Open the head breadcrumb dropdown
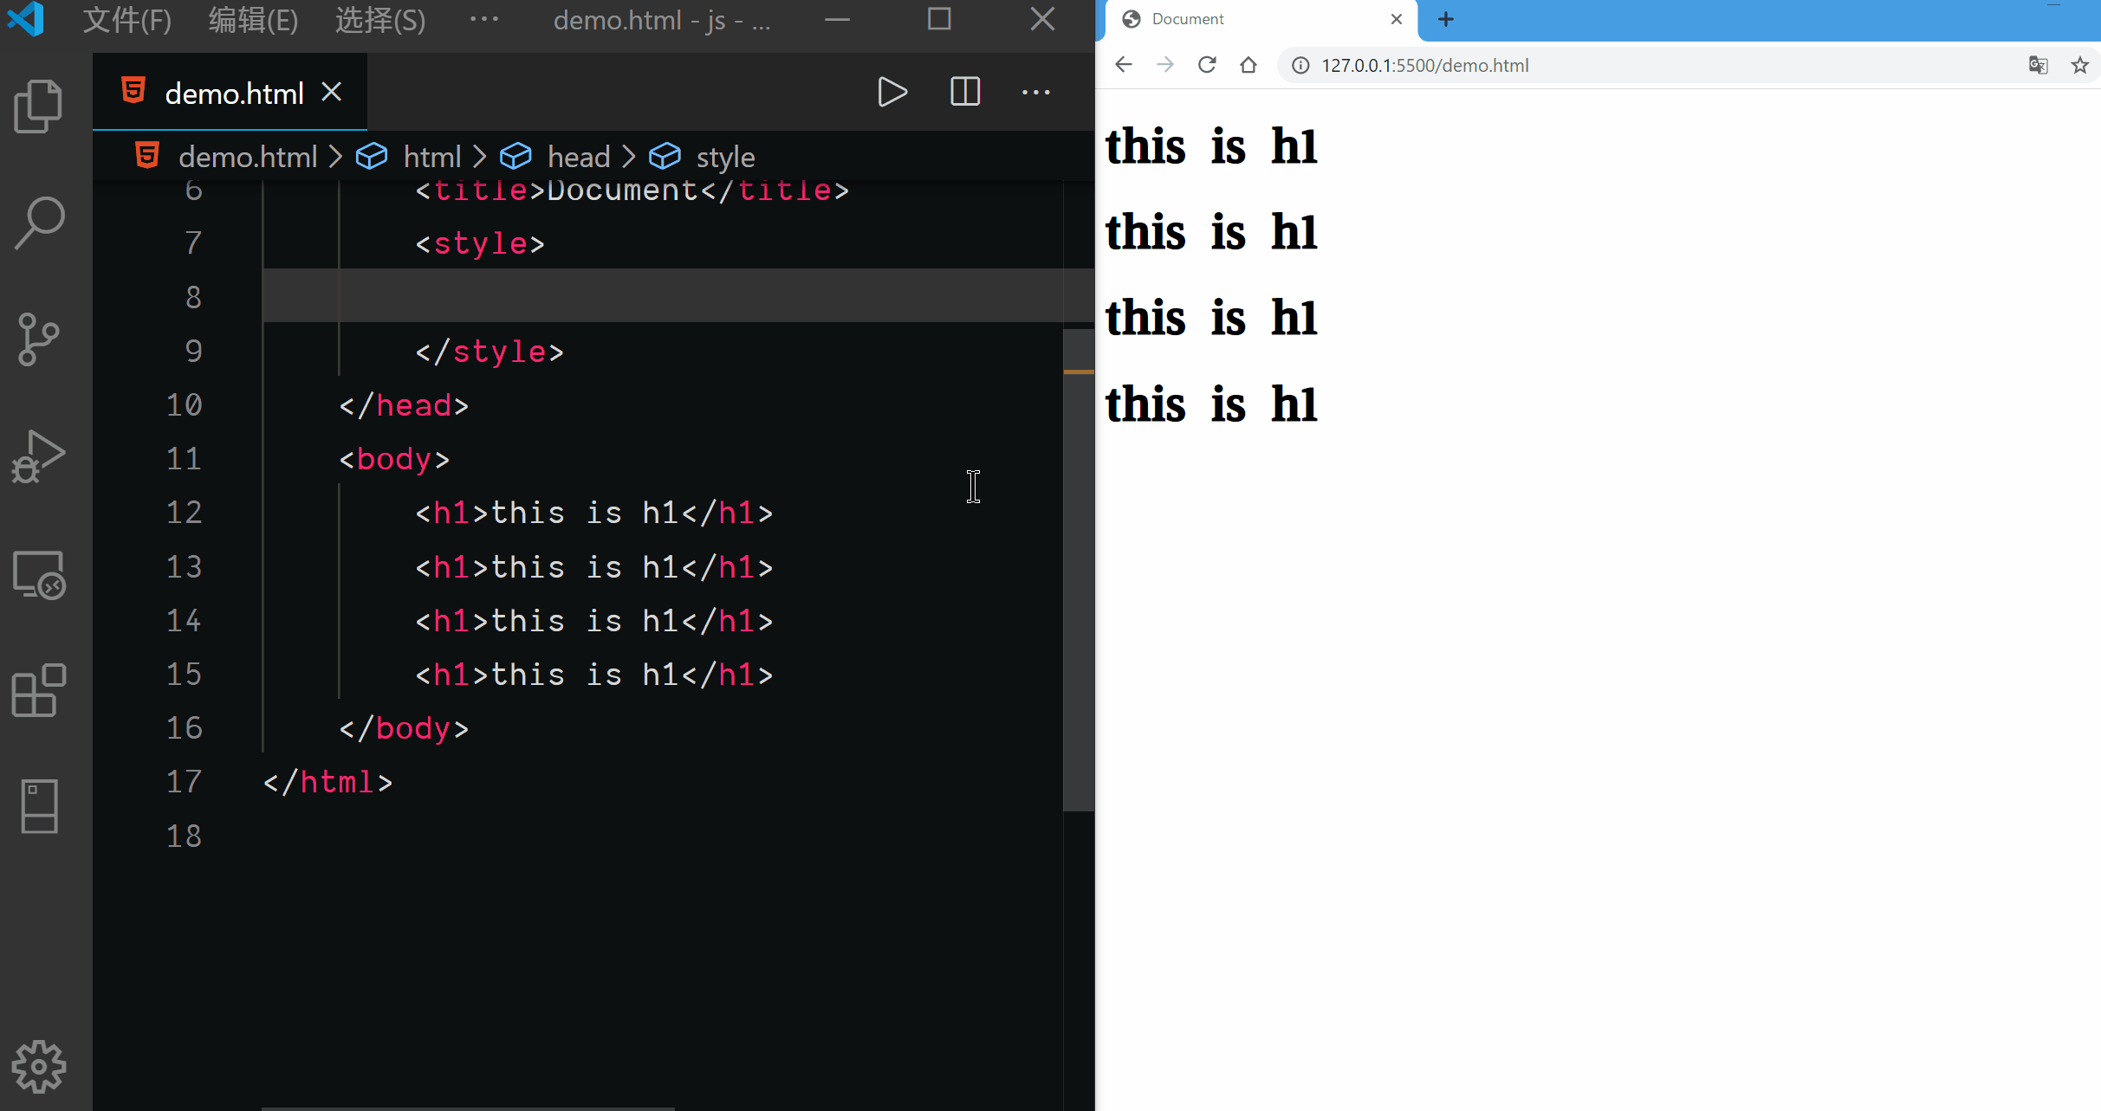The width and height of the screenshot is (2101, 1111). coord(579,157)
